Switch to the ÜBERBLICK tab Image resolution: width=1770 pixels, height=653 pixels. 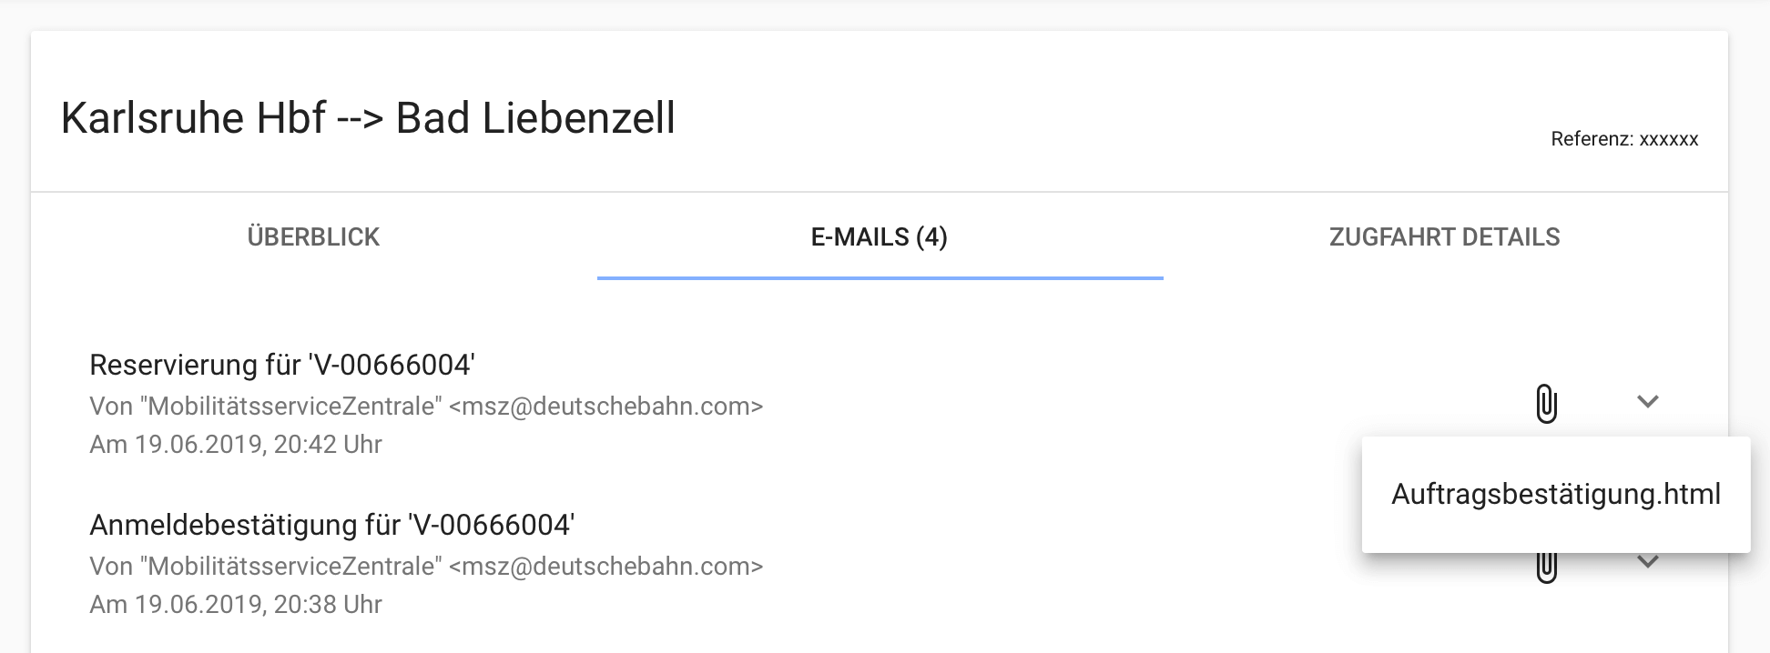click(x=313, y=237)
